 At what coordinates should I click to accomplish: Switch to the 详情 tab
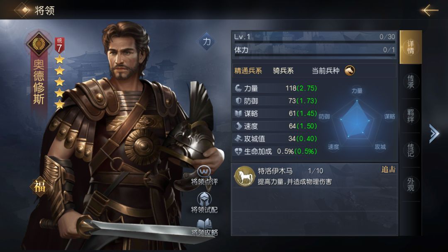click(x=411, y=47)
